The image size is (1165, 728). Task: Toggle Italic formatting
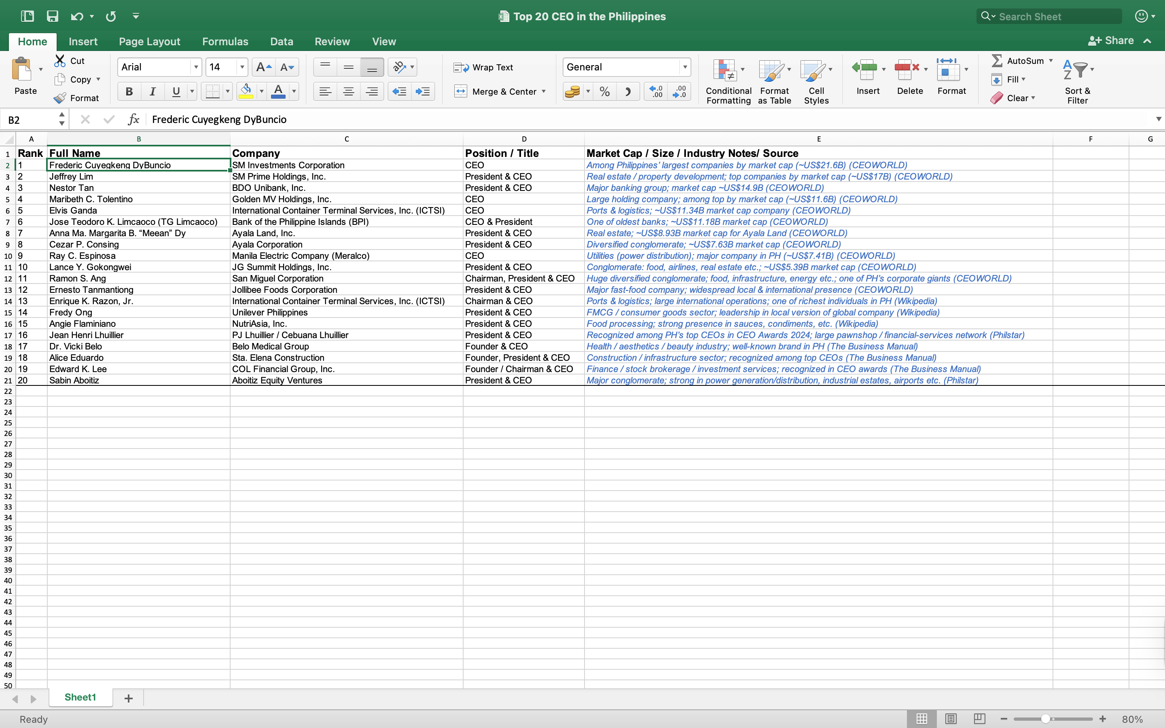[x=153, y=91]
